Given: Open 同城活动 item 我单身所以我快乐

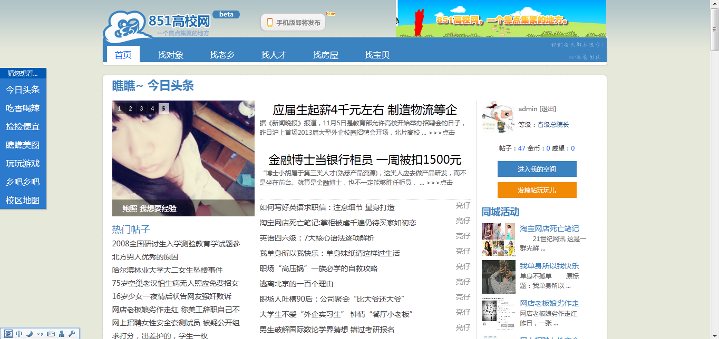Looking at the screenshot, I should (x=549, y=266).
